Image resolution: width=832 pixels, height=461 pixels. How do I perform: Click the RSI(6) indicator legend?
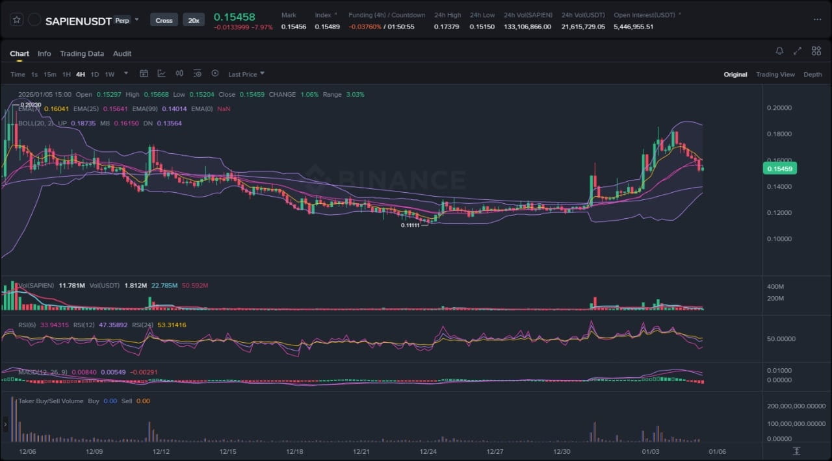click(x=27, y=325)
